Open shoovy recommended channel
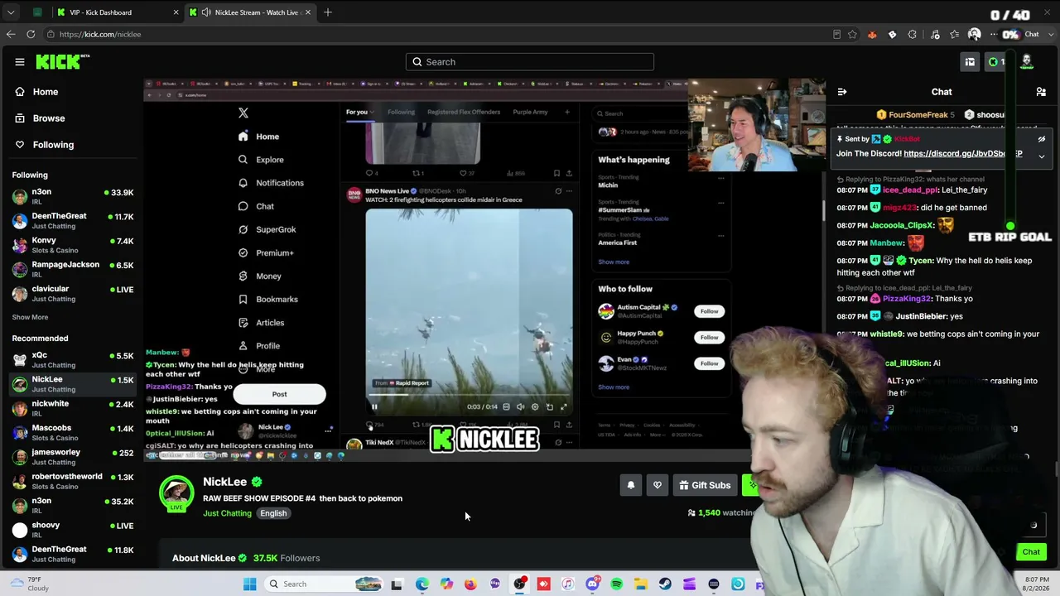This screenshot has height=596, width=1060. point(73,530)
